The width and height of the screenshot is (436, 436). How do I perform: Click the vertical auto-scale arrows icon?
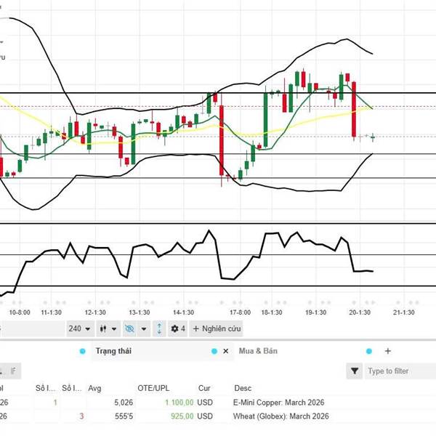click(x=159, y=328)
